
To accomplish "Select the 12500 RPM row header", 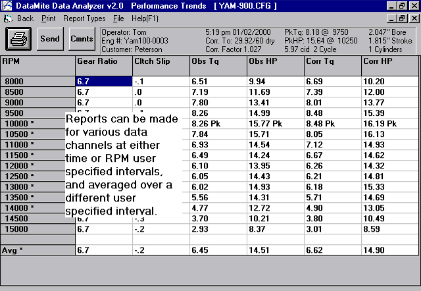I will coord(33,176).
